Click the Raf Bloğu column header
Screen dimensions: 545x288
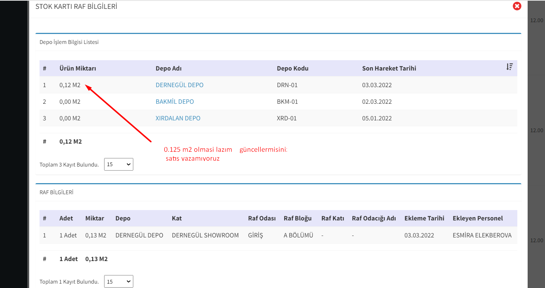(x=298, y=218)
